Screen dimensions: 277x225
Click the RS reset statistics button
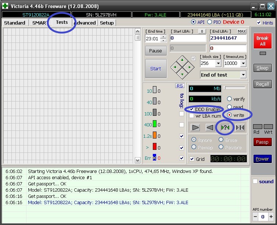click(180, 86)
